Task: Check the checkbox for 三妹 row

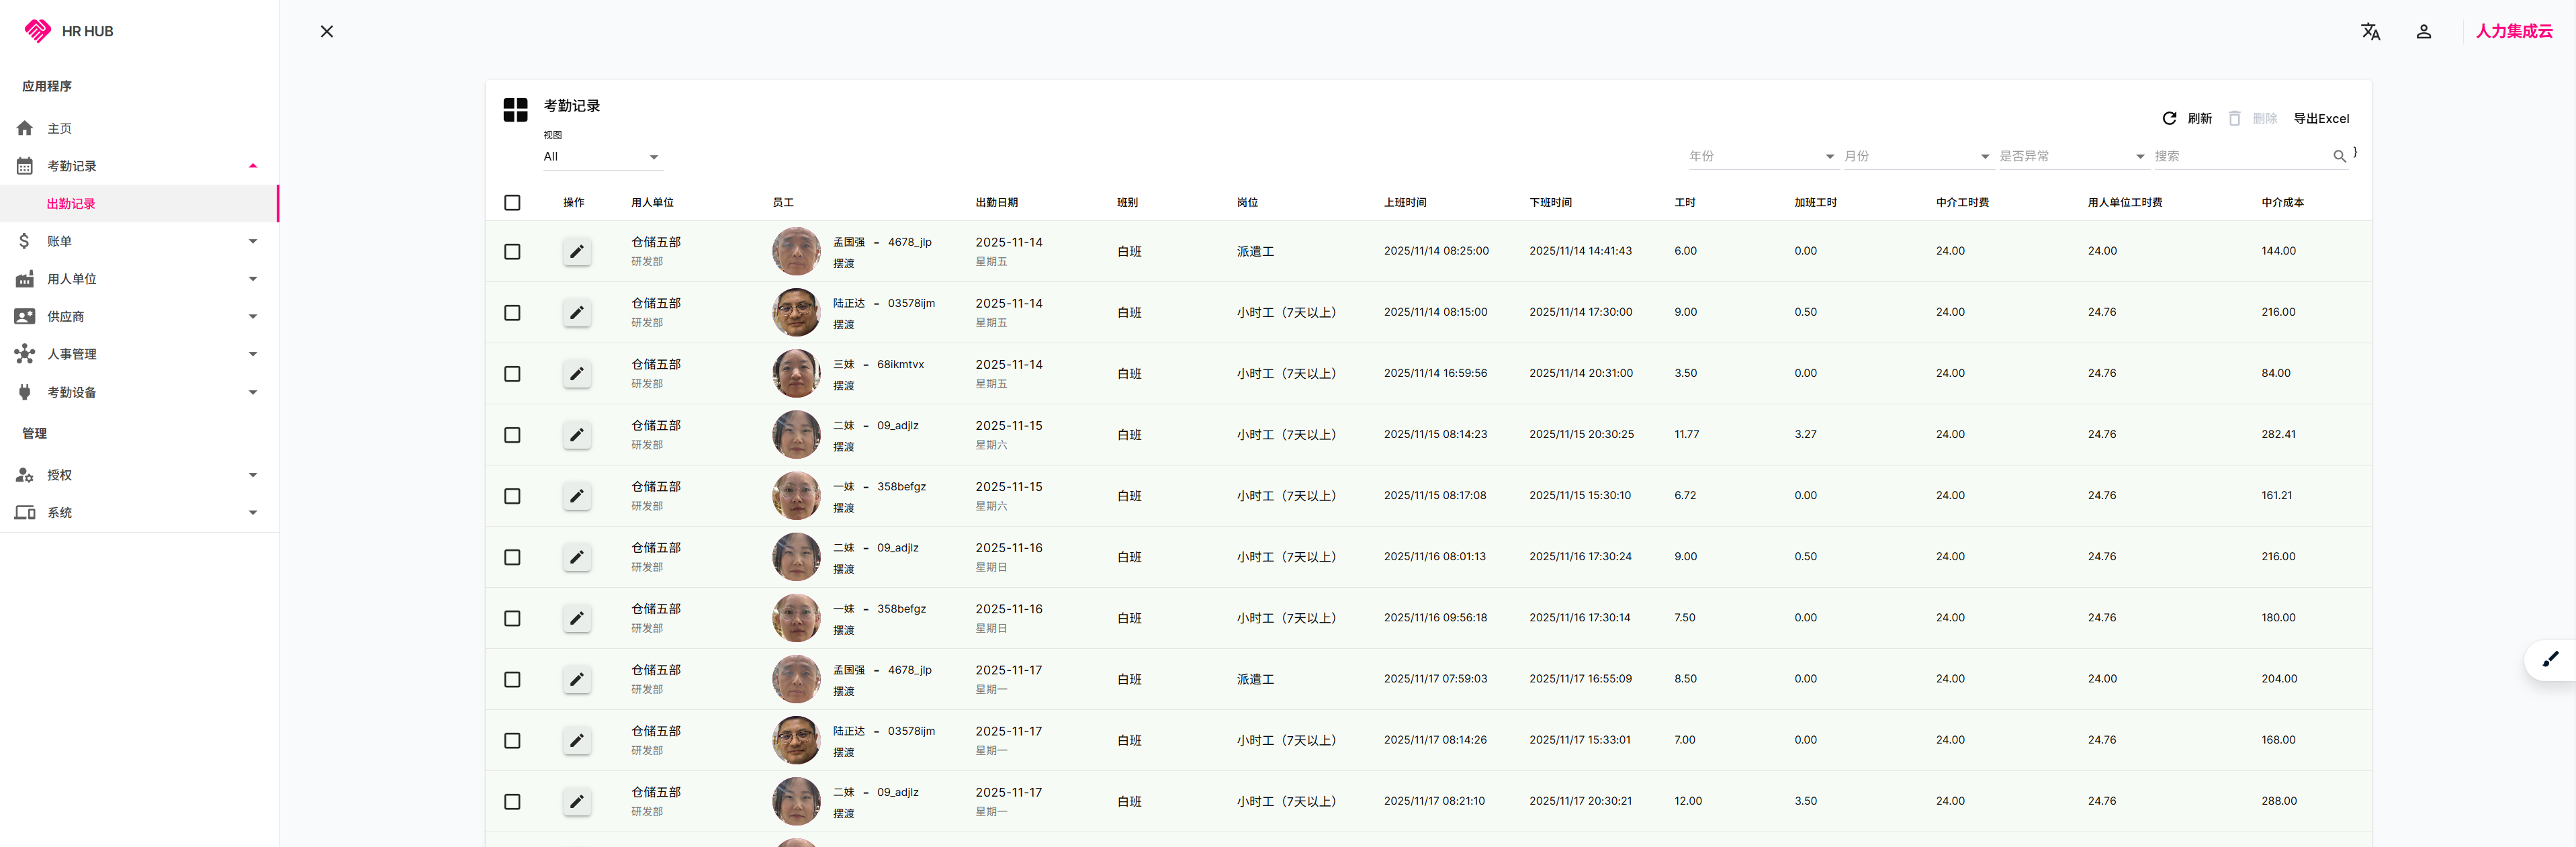Action: click(512, 374)
